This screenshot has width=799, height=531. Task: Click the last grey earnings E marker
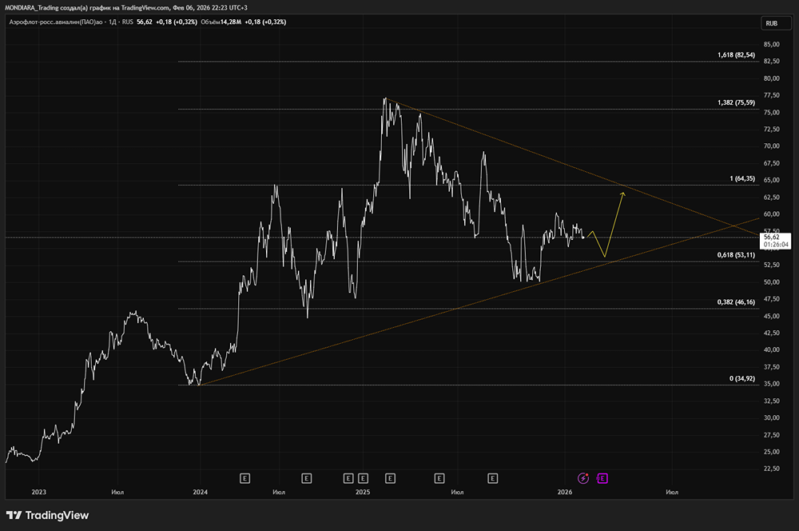click(492, 478)
